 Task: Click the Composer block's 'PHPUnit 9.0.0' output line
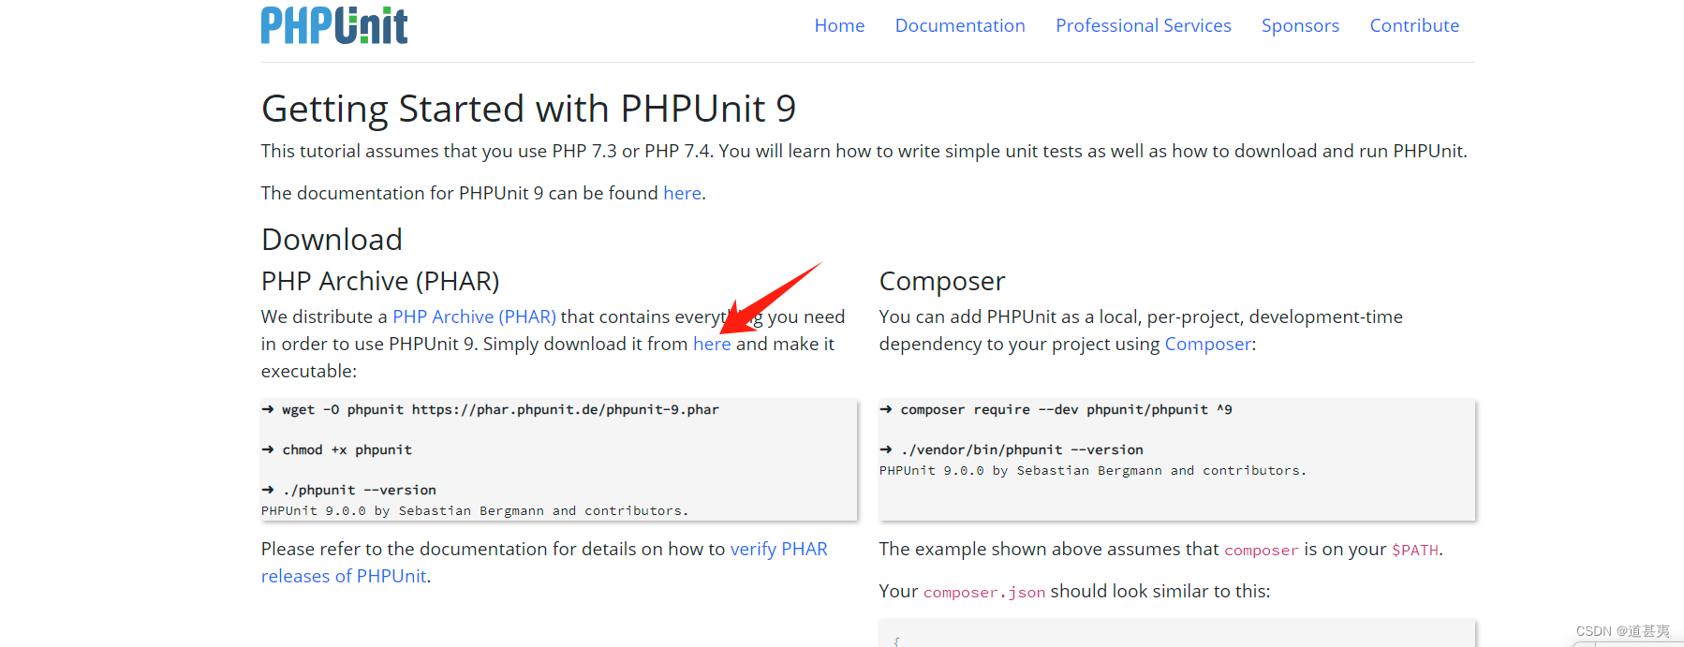coord(1092,470)
